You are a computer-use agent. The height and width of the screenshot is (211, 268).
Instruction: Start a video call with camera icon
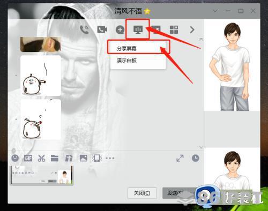coord(102,29)
